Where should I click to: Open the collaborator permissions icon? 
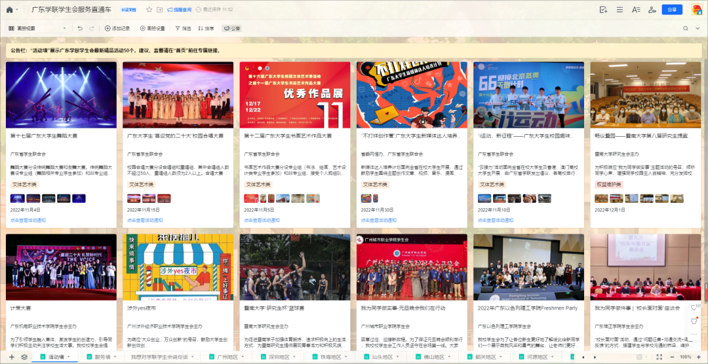(x=652, y=9)
